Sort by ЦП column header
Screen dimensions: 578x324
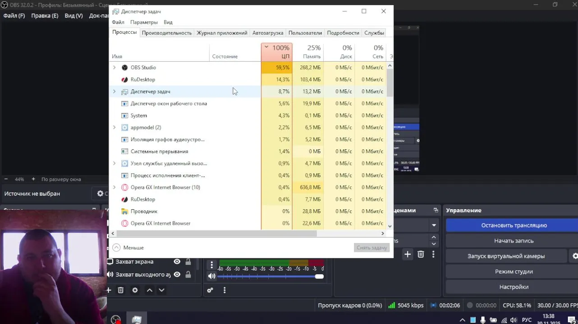click(276, 52)
